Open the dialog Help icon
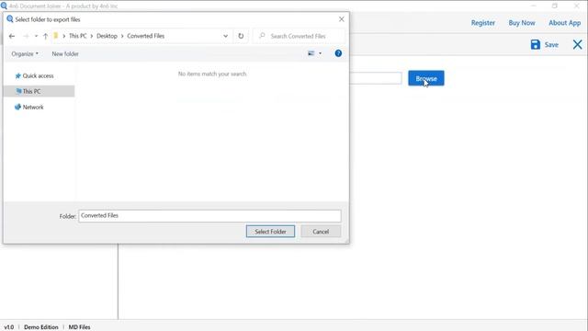Viewport: 588px width, 331px height. [x=338, y=53]
